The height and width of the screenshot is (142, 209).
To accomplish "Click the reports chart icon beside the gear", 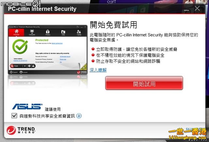I will 33,66.
